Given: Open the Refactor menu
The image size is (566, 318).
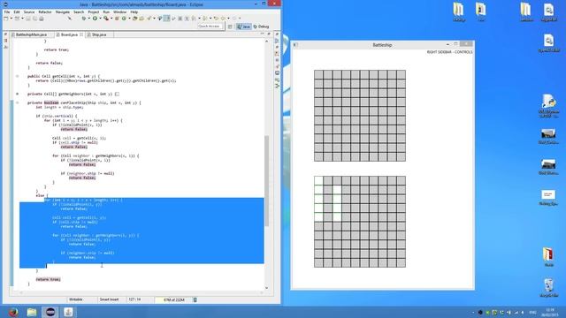Looking at the screenshot, I should coord(45,11).
